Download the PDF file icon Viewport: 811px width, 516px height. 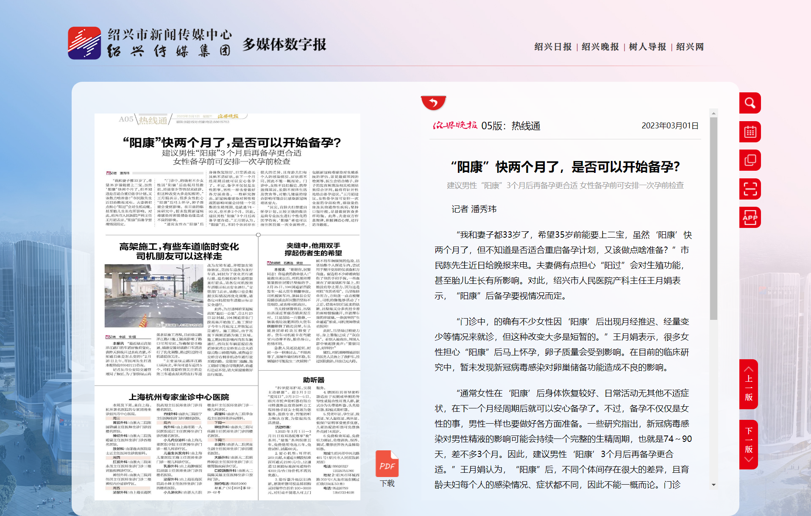(387, 463)
